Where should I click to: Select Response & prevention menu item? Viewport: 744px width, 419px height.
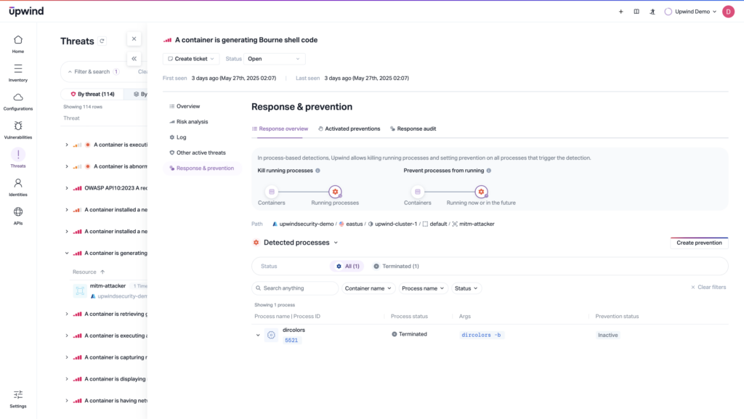pos(202,168)
